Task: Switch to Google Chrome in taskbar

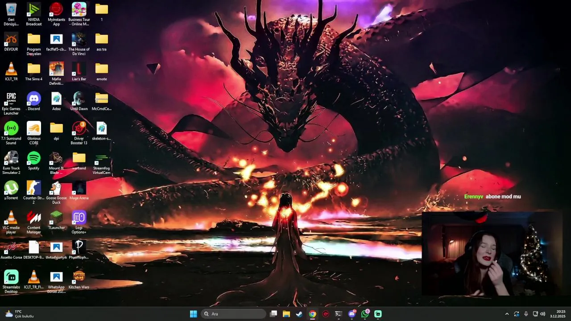Action: [313, 314]
